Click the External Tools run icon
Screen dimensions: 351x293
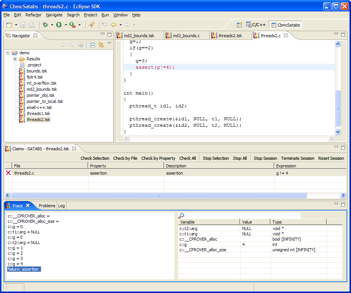72,25
